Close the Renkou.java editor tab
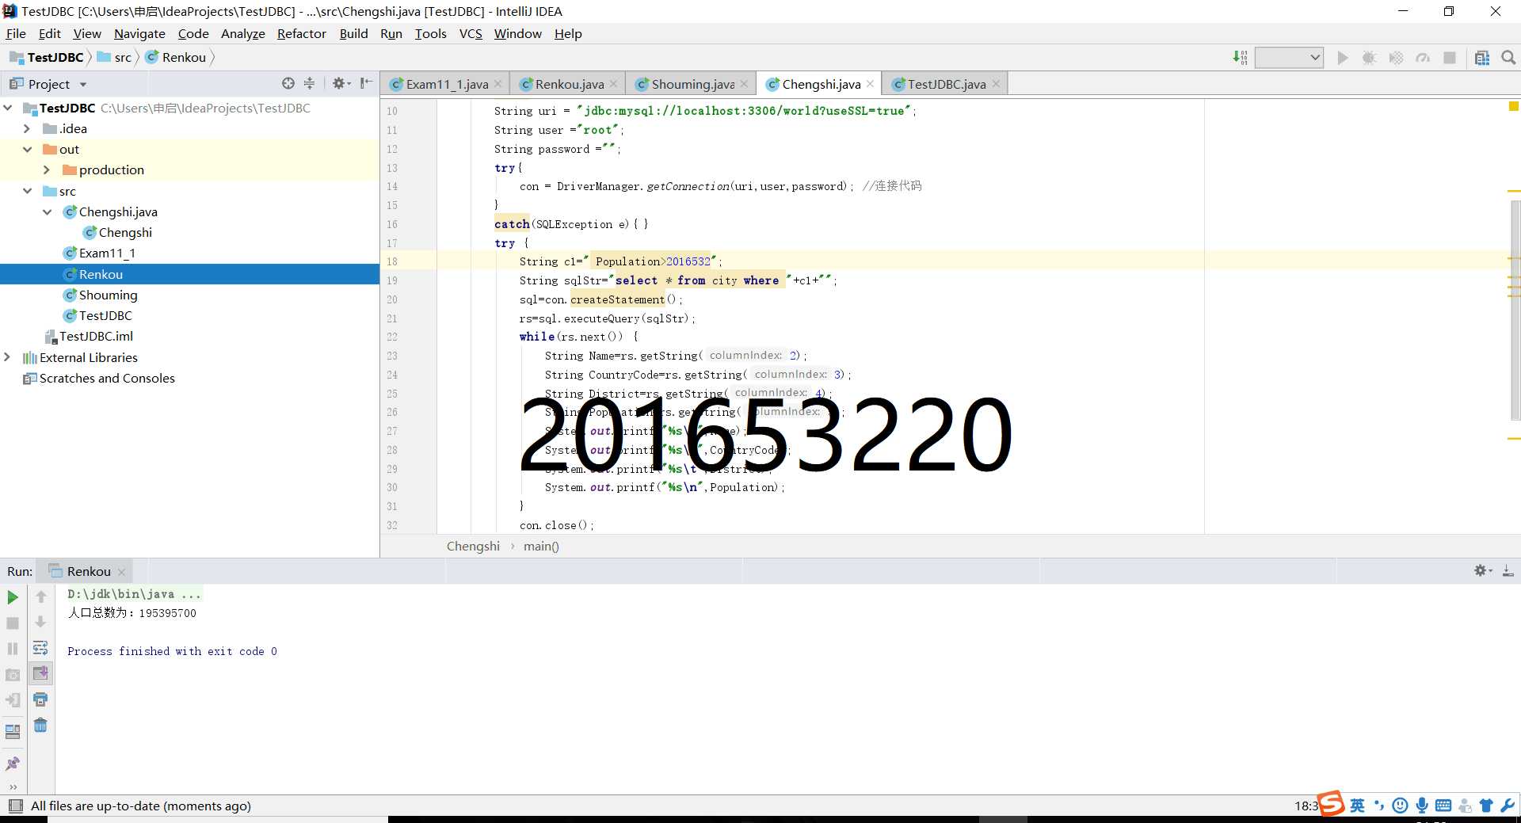The image size is (1521, 823). coord(613,84)
